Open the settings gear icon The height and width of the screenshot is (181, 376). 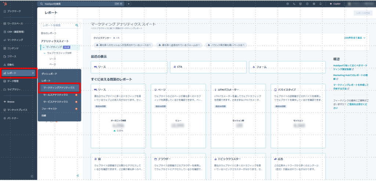314,4
